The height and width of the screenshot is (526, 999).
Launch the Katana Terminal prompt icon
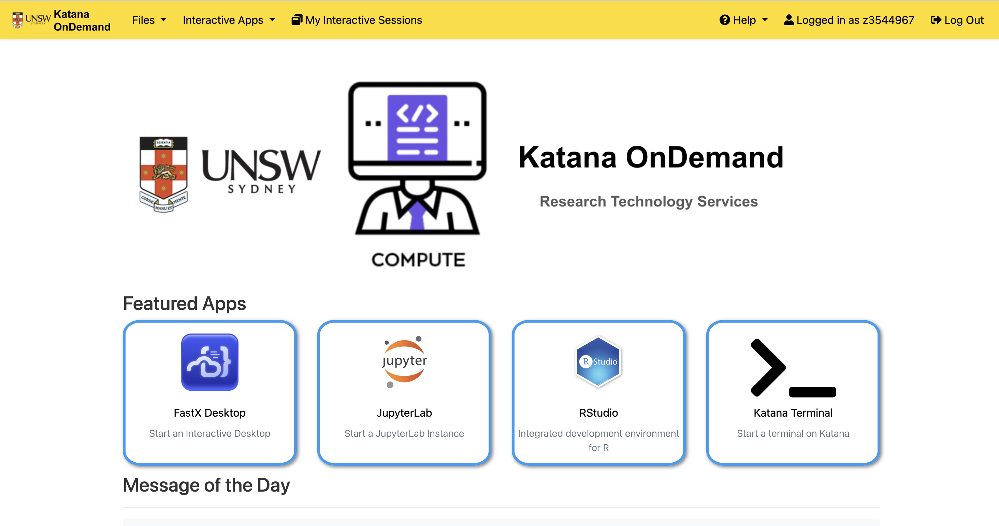point(793,368)
